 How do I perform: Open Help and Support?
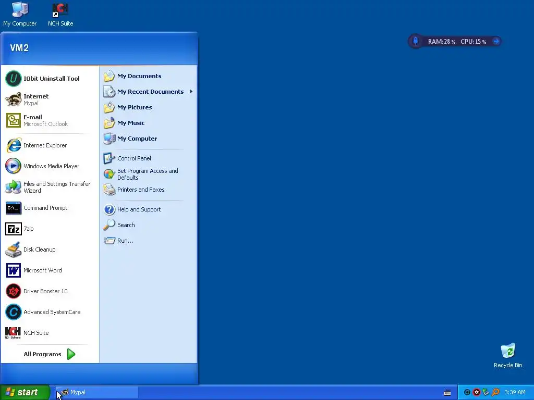coord(149,209)
